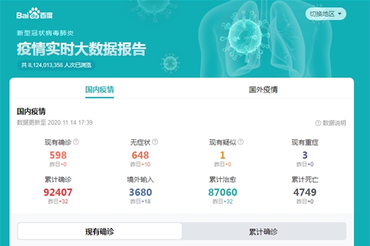The width and height of the screenshot is (370, 246).
Task: Click the 4749 cumulative deaths number
Action: point(305,192)
